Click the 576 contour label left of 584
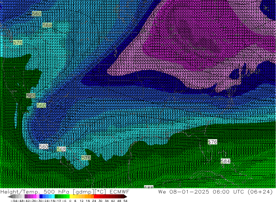This screenshot has height=202, width=276. click(x=213, y=142)
